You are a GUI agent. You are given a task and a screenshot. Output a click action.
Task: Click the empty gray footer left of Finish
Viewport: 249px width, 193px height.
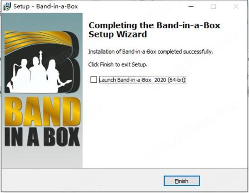click(x=83, y=180)
